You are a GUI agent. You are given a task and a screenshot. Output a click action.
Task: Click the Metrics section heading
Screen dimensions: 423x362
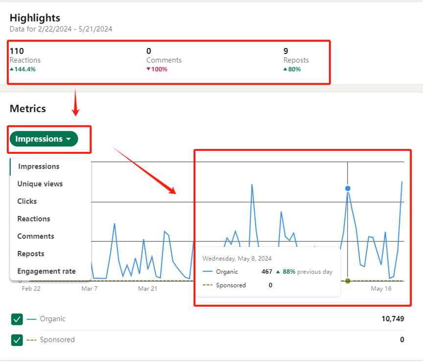pos(28,109)
